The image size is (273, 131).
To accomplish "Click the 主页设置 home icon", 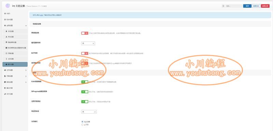I will pyautogui.click(x=5, y=70).
